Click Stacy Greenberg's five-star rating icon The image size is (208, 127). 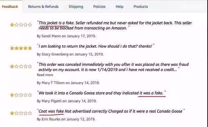(21, 48)
